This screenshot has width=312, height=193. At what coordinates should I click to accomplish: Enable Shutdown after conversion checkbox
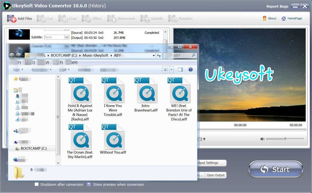click(x=37, y=185)
